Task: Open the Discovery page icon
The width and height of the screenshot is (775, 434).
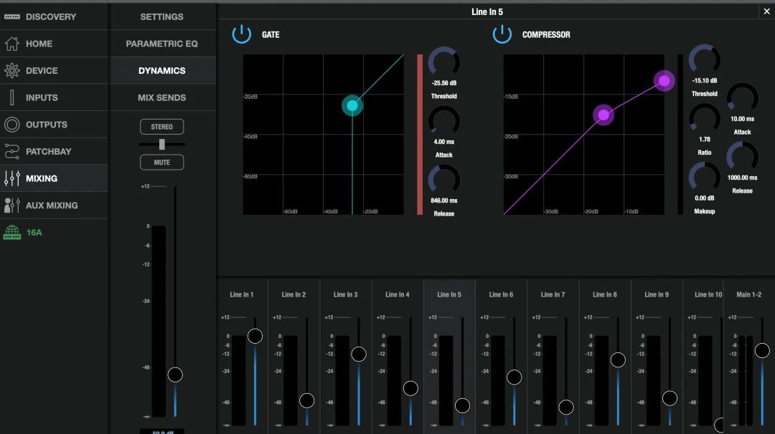Action: [12, 16]
